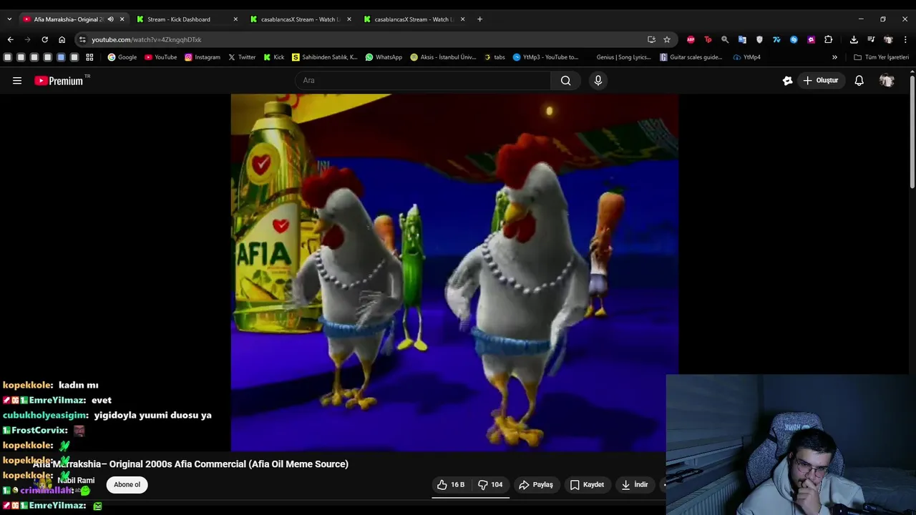
Task: Open the Chrome profile avatar
Action: (888, 39)
